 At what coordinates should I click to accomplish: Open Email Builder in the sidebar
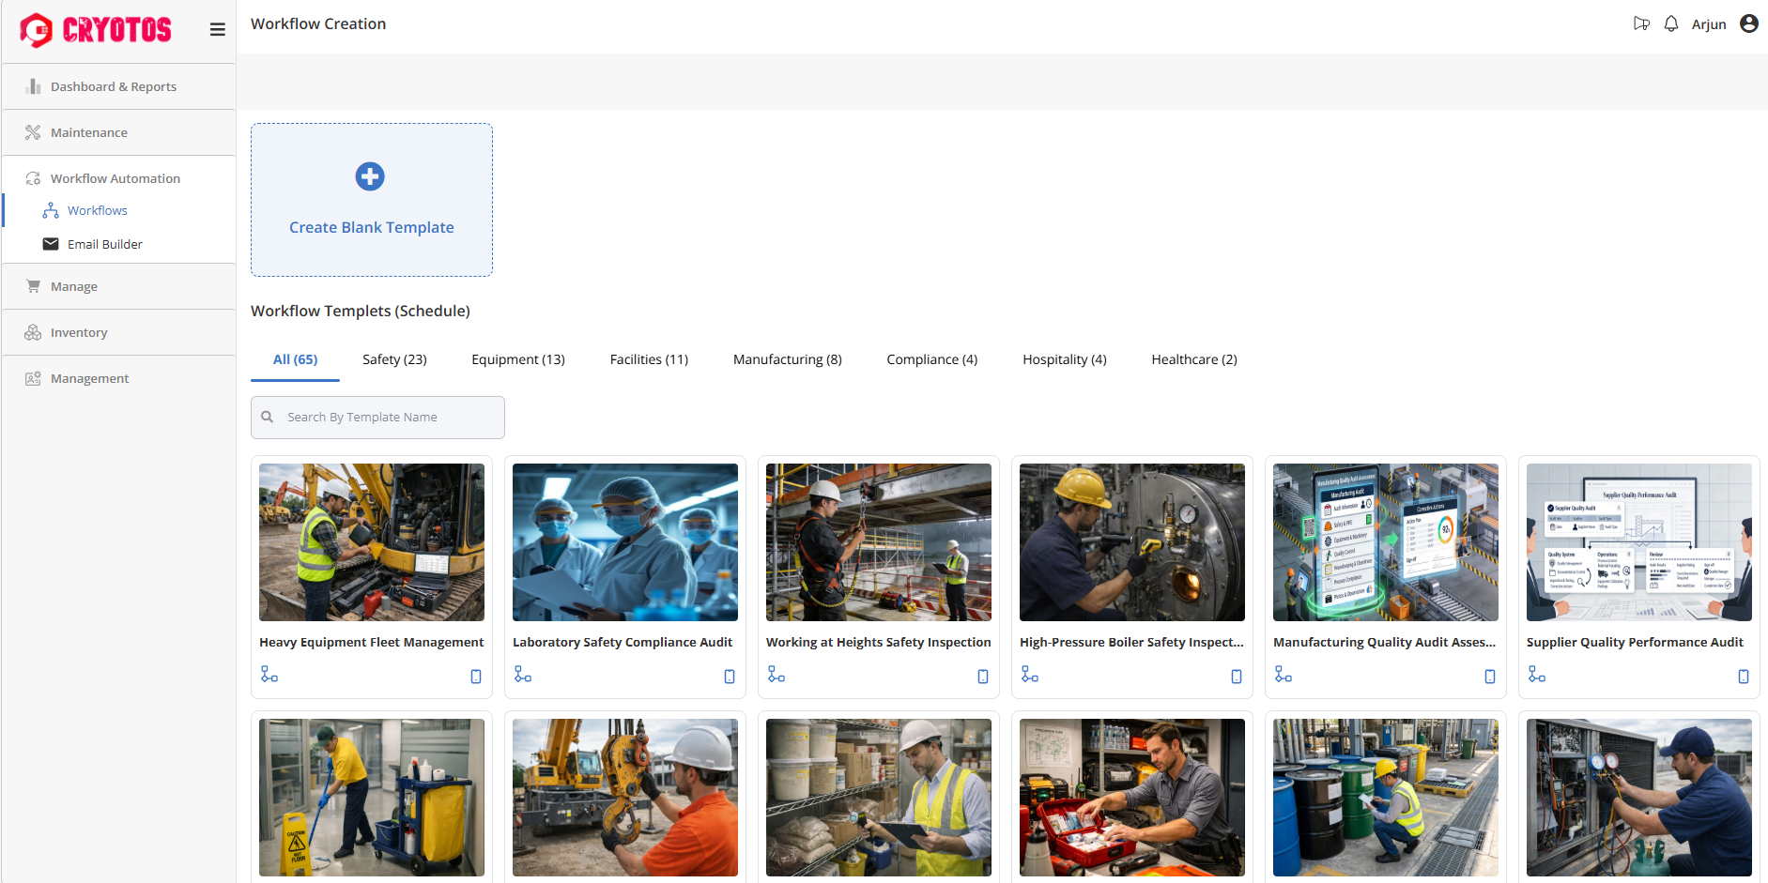coord(104,245)
